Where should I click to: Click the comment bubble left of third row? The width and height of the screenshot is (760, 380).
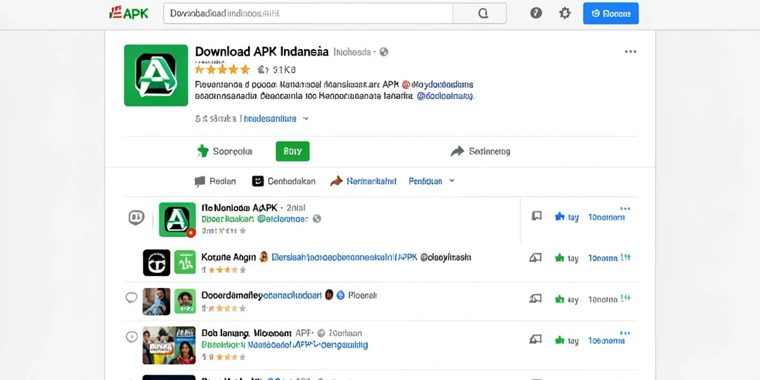131,298
